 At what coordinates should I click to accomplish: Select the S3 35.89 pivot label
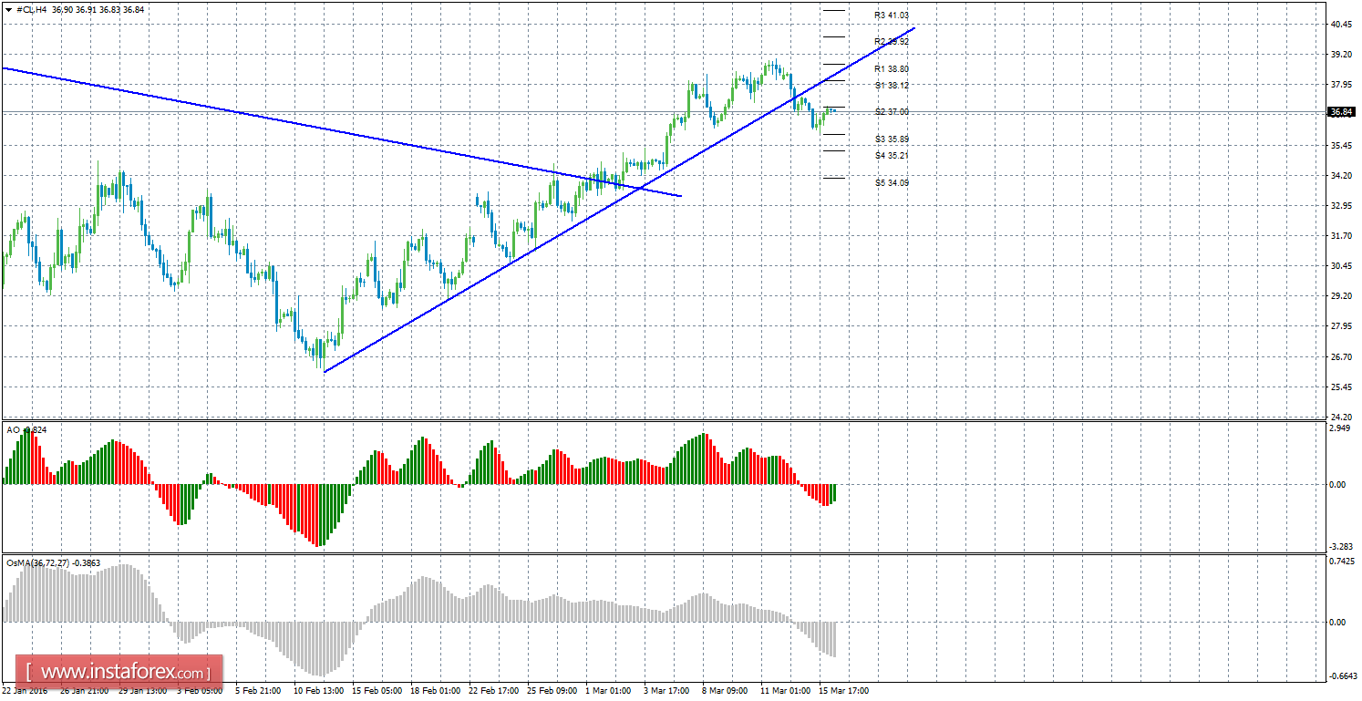coord(892,139)
